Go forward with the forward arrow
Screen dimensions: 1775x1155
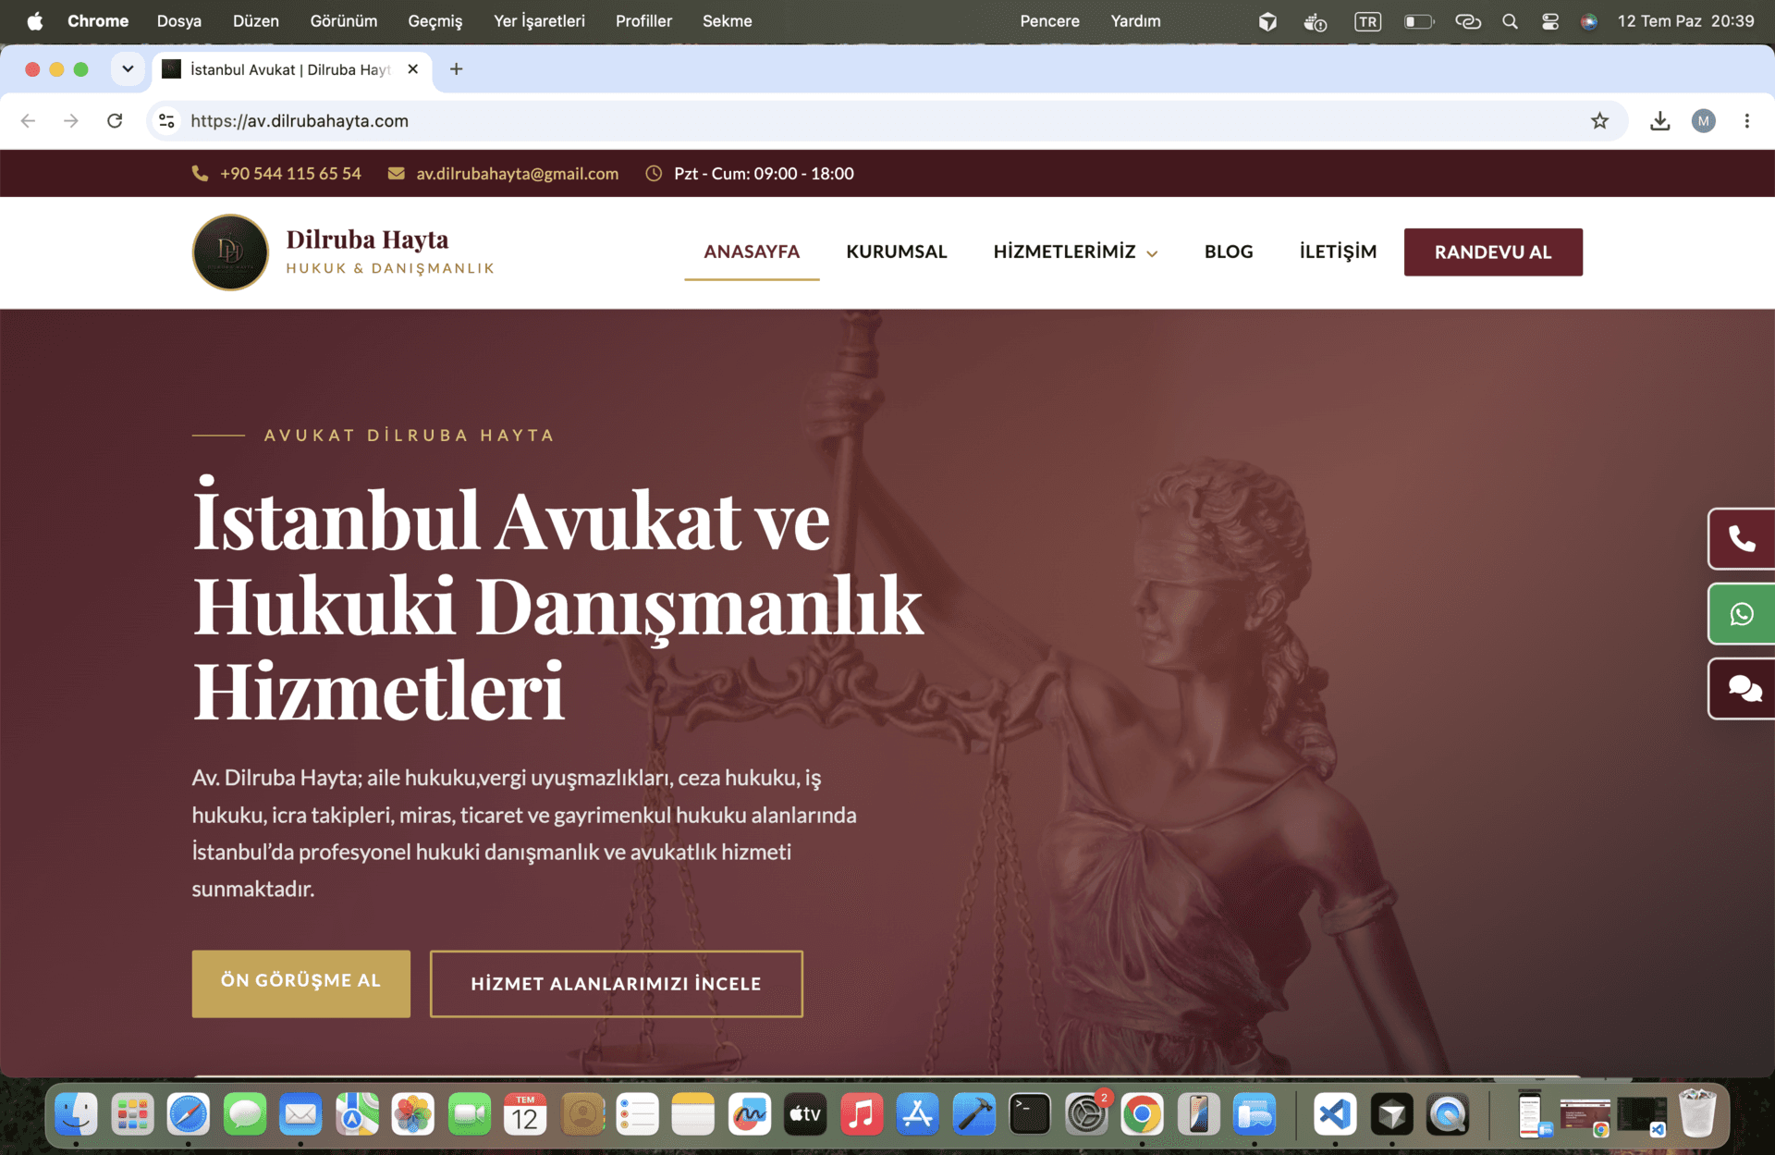tap(71, 121)
